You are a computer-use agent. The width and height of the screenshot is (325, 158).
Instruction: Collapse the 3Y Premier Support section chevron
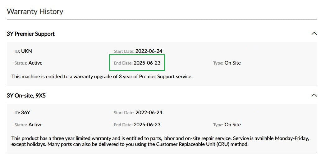pyautogui.click(x=314, y=34)
